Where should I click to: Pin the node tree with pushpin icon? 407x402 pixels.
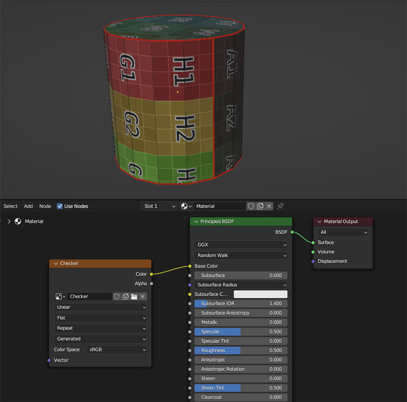point(280,206)
